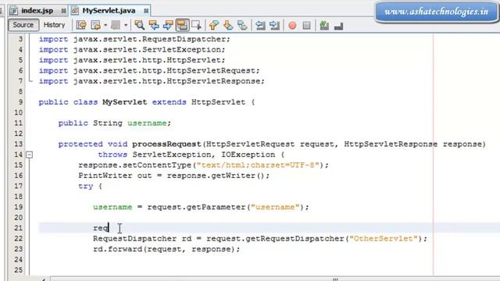Select the MyServlet.java editor tab

tap(109, 10)
